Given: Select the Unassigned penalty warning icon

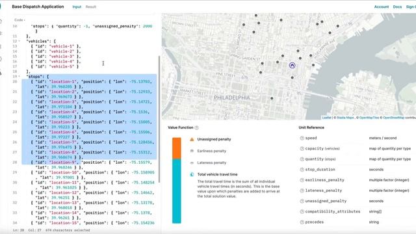Looking at the screenshot, I should pos(192,139).
